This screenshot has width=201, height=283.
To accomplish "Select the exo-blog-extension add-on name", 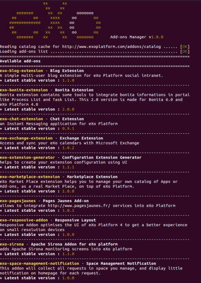I will (21, 71).
